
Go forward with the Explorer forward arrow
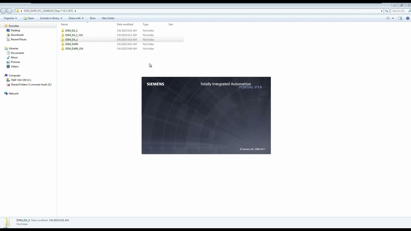coord(9,11)
